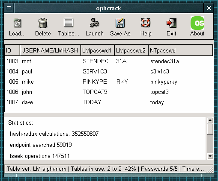Screen dimensions: 218x181
Task: Click the Delete trash can icon
Action: 43,23
